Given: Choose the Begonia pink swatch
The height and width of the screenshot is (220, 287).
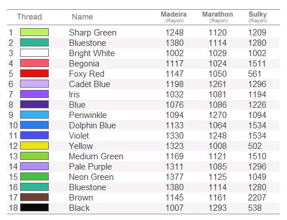Looking at the screenshot, I should [34, 63].
